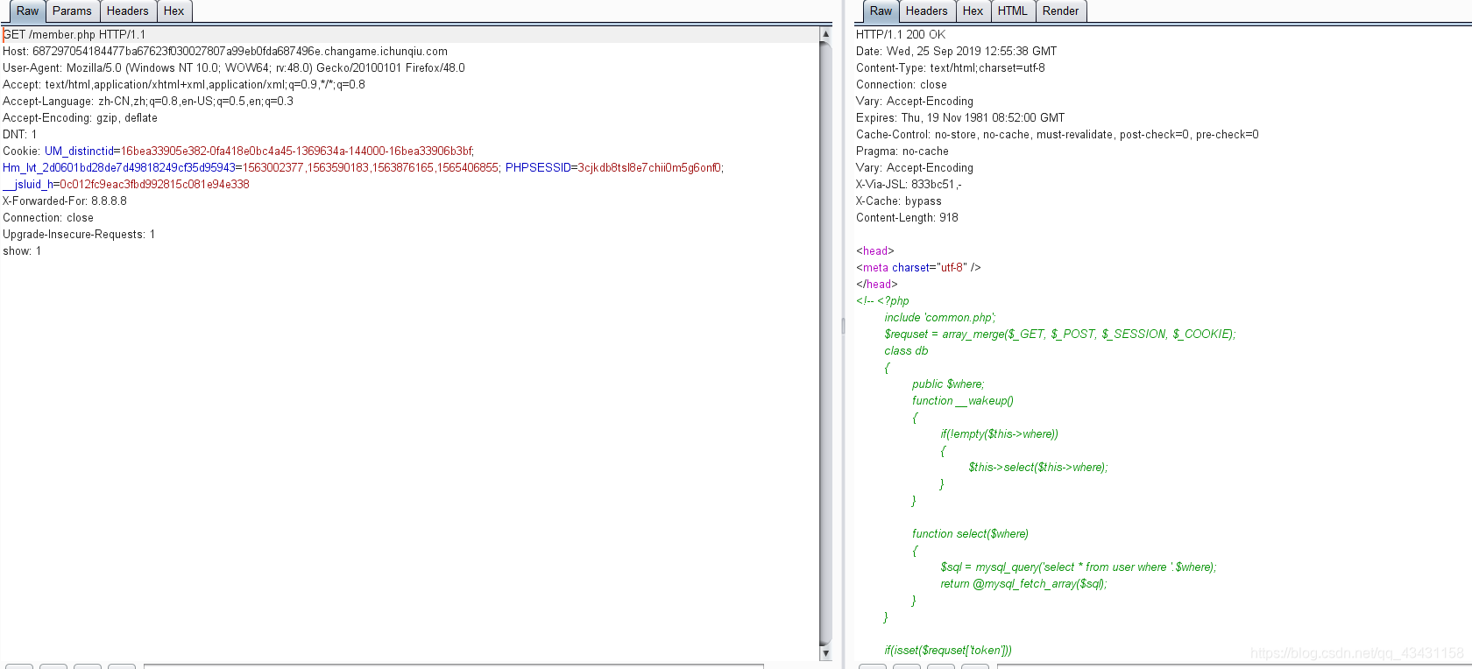
Task: Click the 'Accept-Encoding: gzip, deflate' line
Action: pos(80,118)
